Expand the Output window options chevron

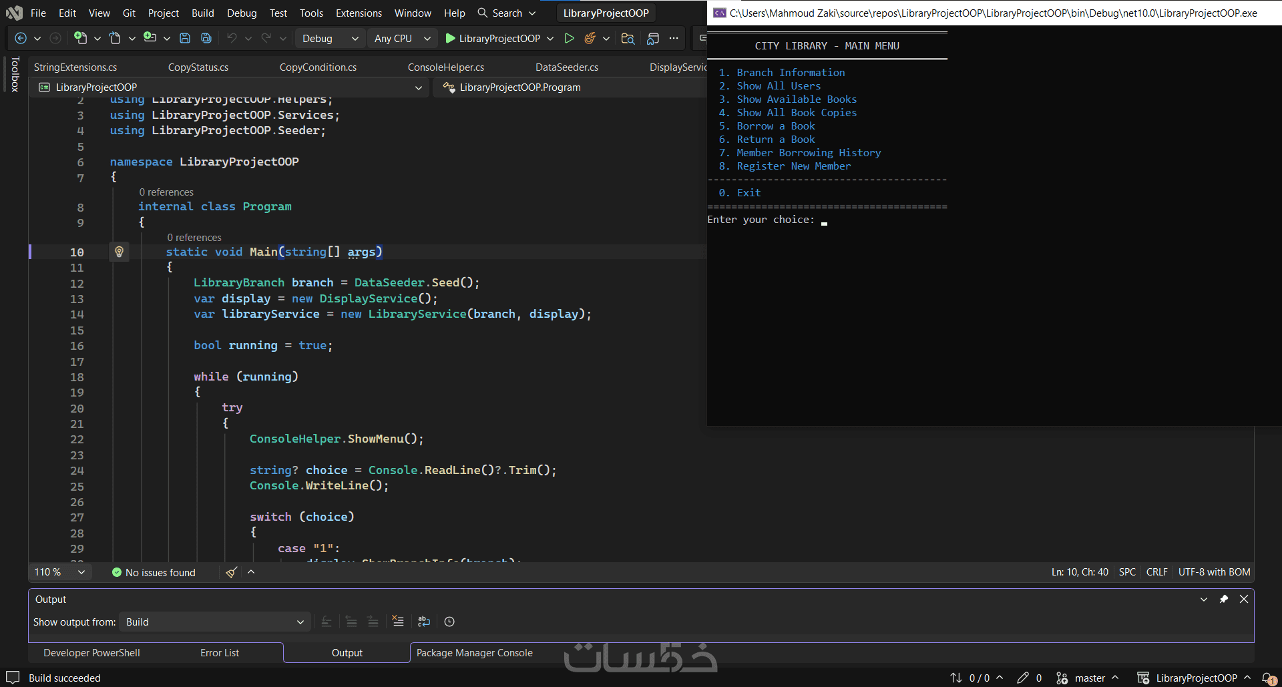tap(1204, 600)
